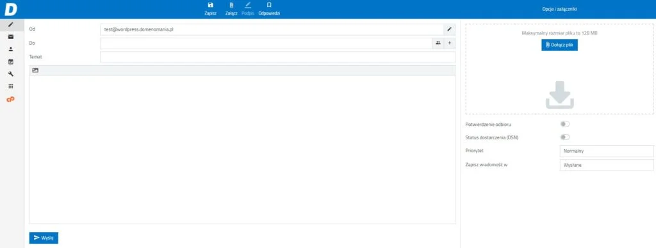Click the Temat label
The image size is (656, 248).
tap(36, 56)
